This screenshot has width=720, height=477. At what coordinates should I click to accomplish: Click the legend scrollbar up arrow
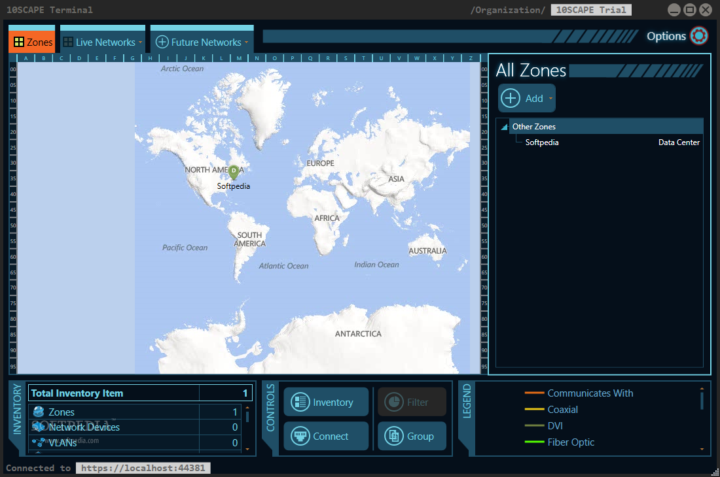click(702, 389)
